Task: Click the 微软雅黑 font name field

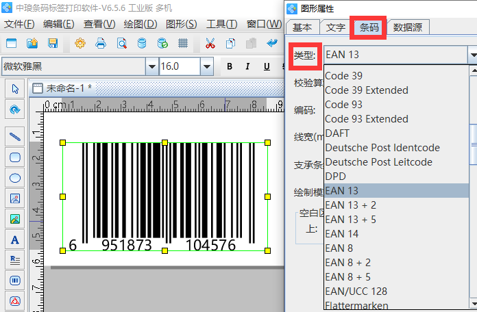Action: pyautogui.click(x=74, y=66)
